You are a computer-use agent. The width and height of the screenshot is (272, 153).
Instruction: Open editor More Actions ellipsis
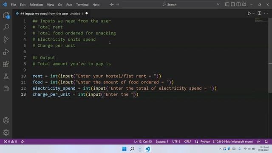[x=266, y=13]
